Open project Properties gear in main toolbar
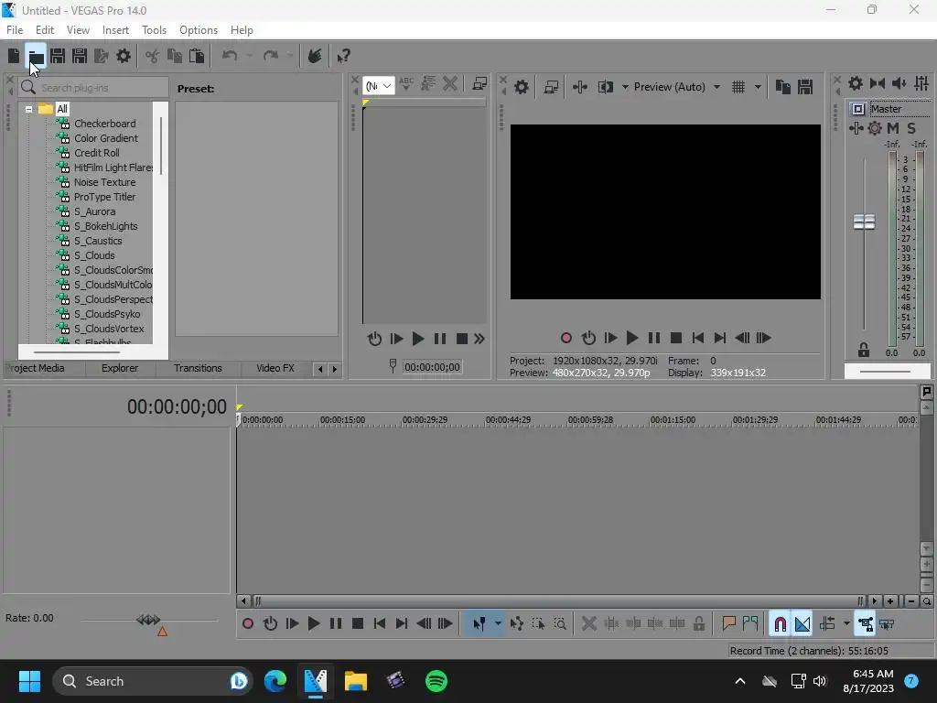The image size is (937, 703). click(124, 56)
